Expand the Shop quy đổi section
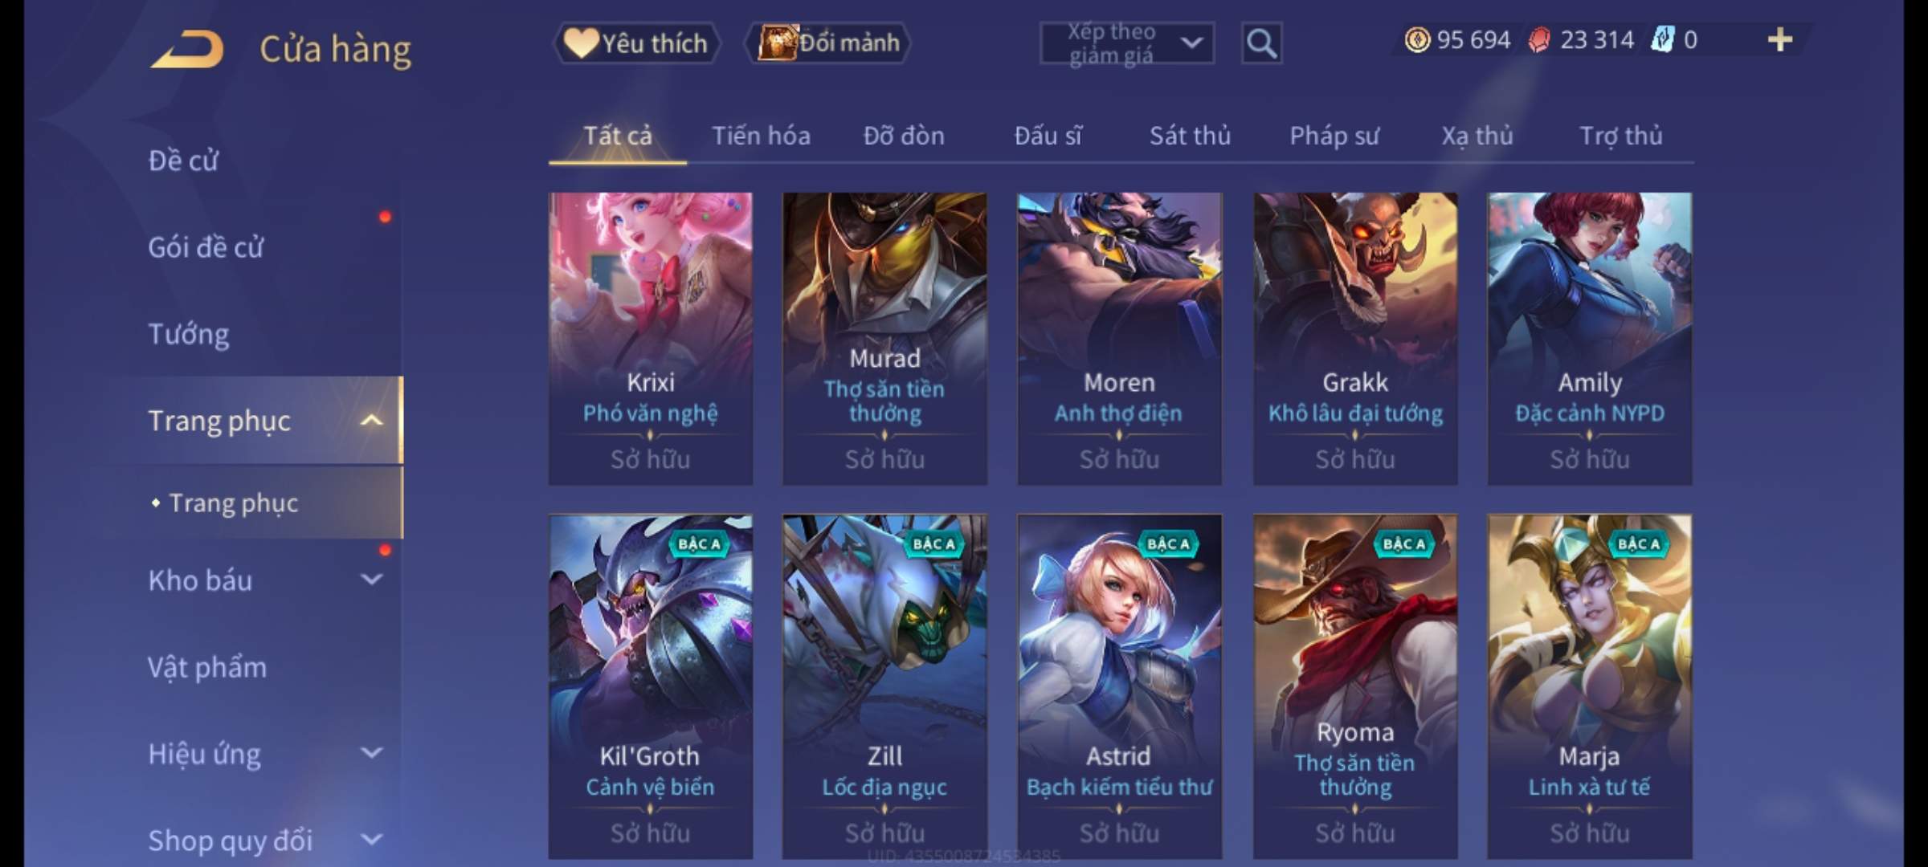Image resolution: width=1928 pixels, height=867 pixels. (x=371, y=840)
